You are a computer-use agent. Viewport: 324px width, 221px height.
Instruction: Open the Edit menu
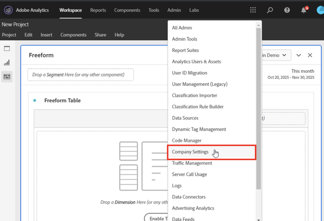click(x=28, y=35)
